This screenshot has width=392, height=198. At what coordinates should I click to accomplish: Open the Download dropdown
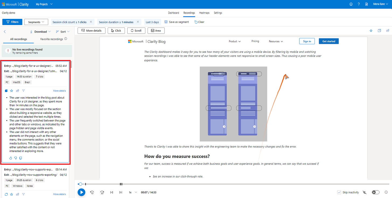pyautogui.click(x=40, y=32)
